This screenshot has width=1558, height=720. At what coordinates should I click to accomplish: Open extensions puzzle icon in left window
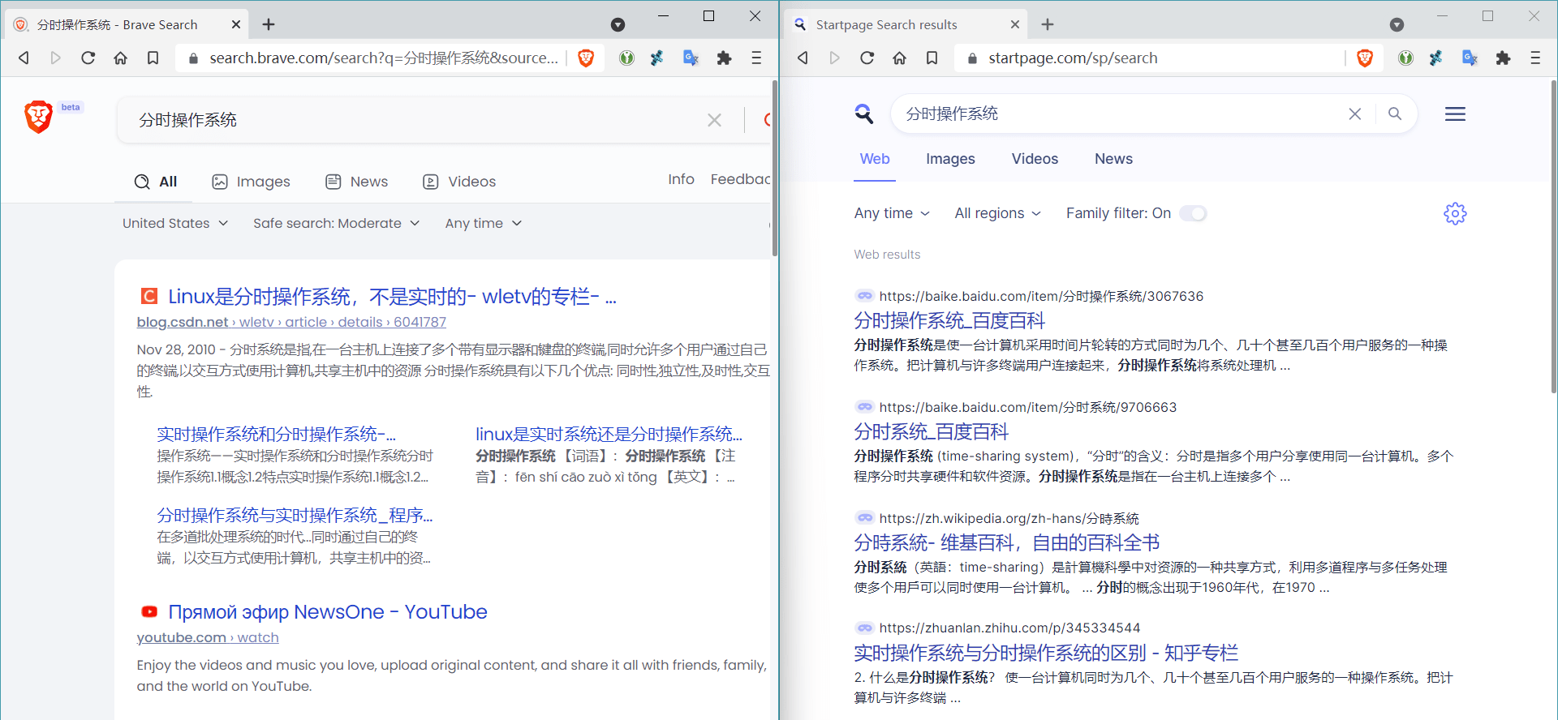point(724,58)
